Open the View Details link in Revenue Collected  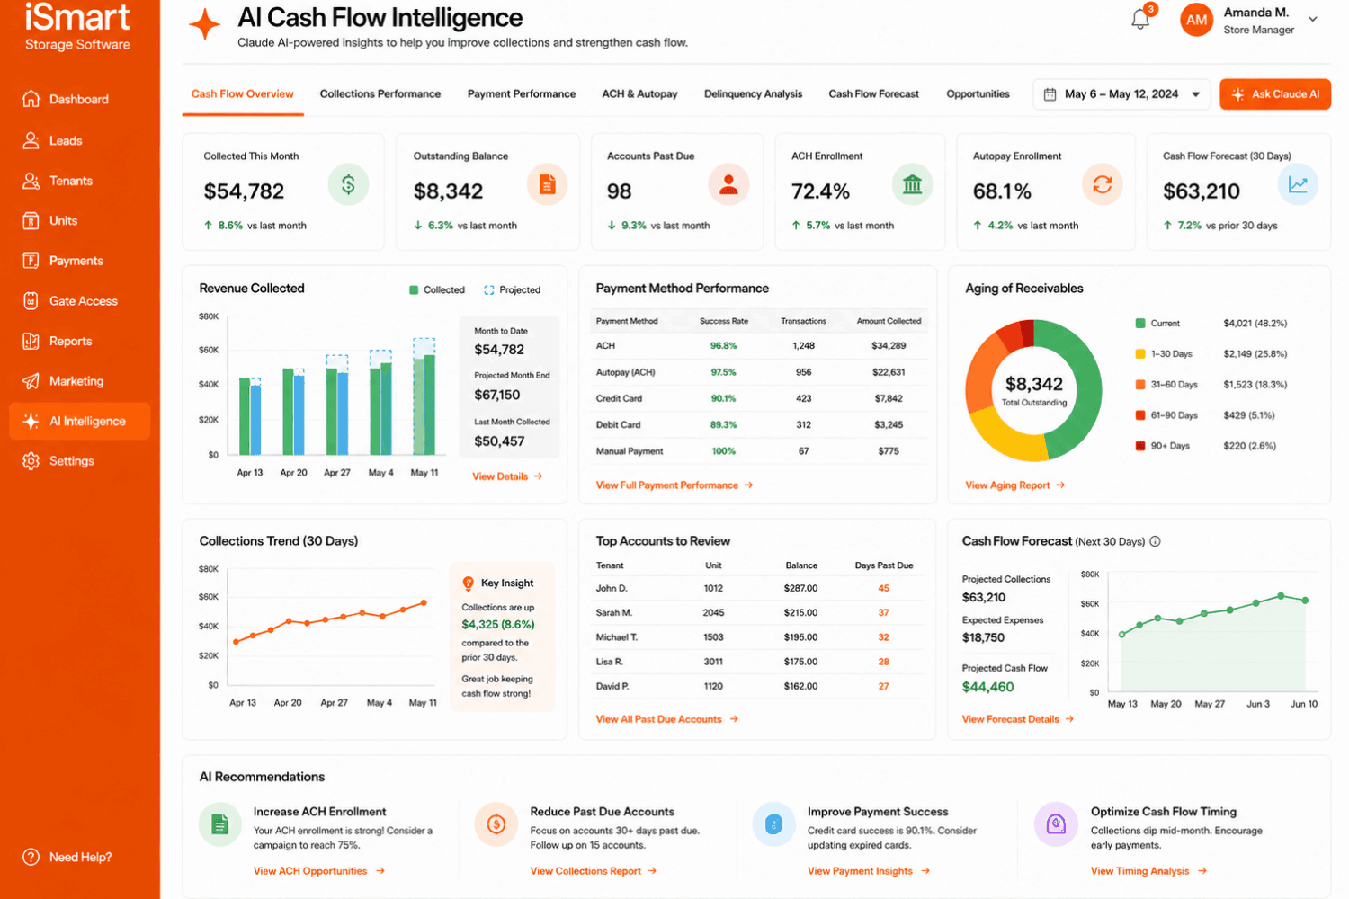click(507, 476)
